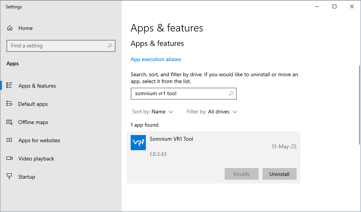The height and width of the screenshot is (212, 361).
Task: Click the Somnium VR1 Tool app logo
Action: (x=138, y=143)
